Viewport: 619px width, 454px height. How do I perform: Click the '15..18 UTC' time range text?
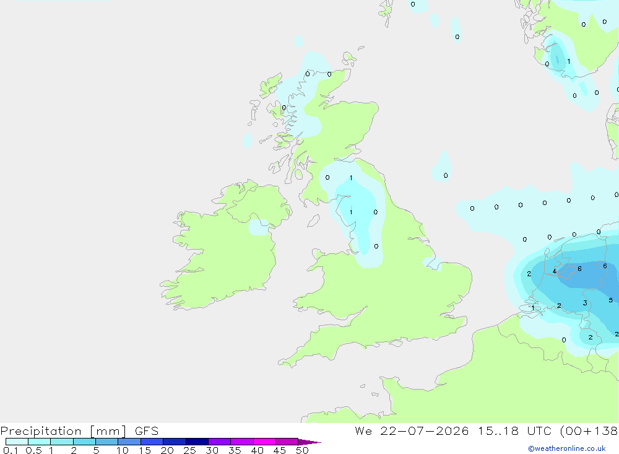pyautogui.click(x=515, y=431)
